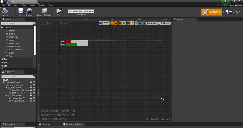Open the None culture dropdown
Screen dimensions: 243x128
click(x=106, y=23)
